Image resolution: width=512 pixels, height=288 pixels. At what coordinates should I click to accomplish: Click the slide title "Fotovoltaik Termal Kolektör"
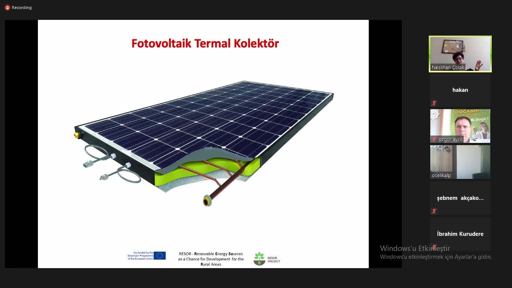tap(205, 43)
